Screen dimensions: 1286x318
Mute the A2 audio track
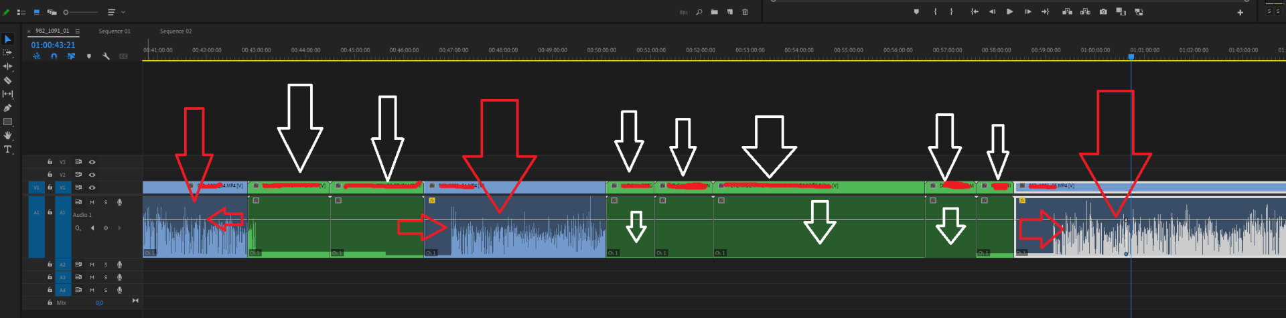pos(92,264)
